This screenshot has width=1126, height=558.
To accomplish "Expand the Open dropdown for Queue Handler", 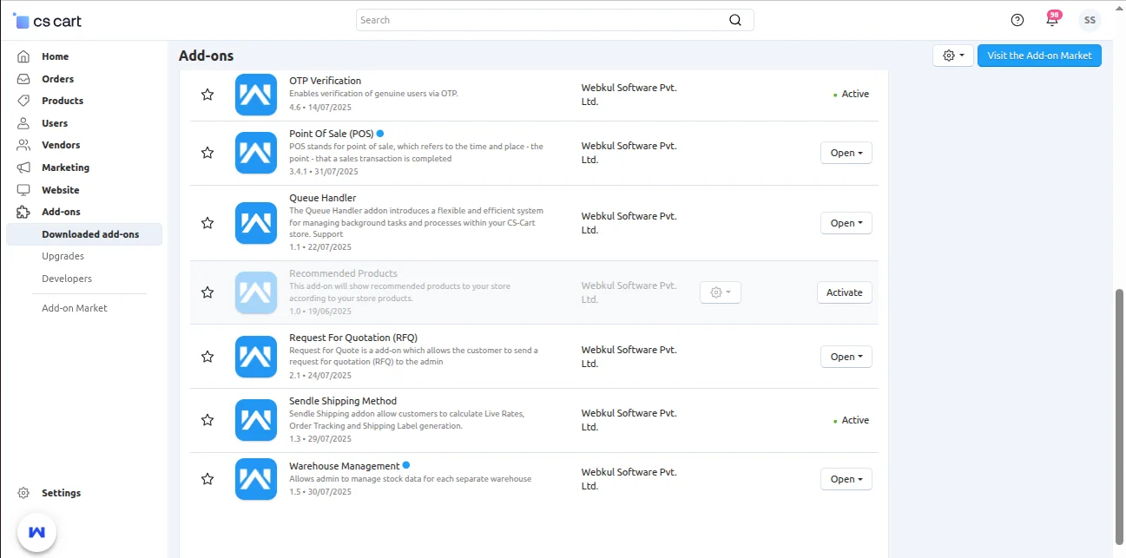I will click(846, 223).
